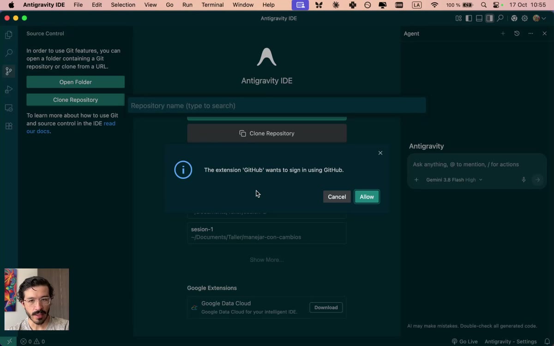Image resolution: width=554 pixels, height=346 pixels.
Task: Open the Selection menu
Action: (x=123, y=5)
